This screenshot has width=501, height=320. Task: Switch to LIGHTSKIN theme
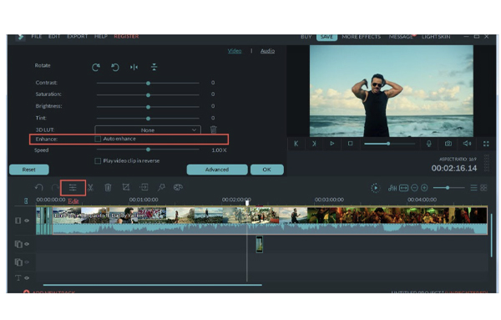(436, 37)
